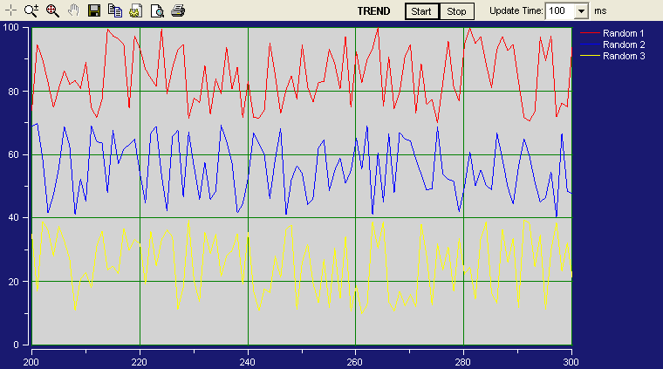The image size is (663, 369).
Task: Toggle the Random 3 legend entry
Action: point(624,56)
